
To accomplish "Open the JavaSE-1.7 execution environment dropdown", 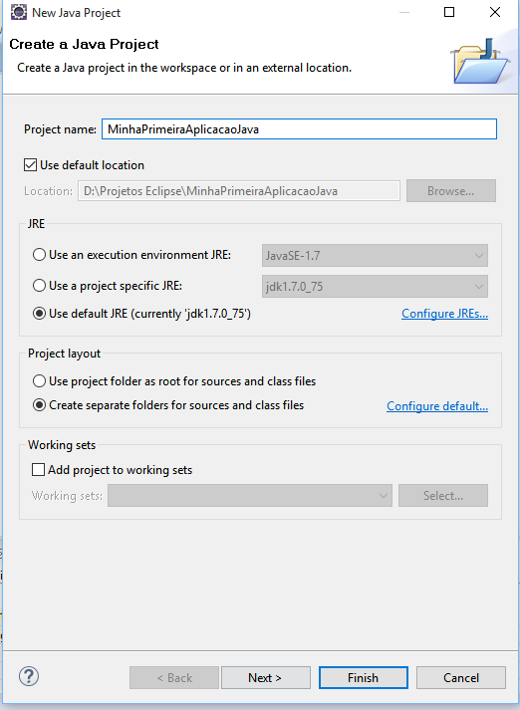I will click(375, 255).
